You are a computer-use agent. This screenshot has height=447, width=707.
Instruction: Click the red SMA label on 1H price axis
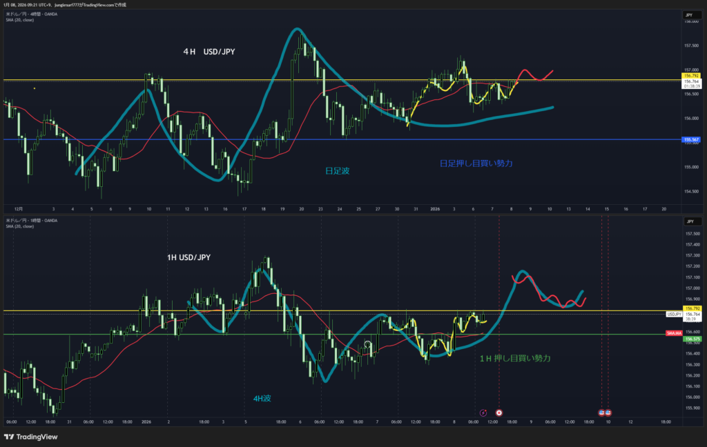tap(674, 333)
